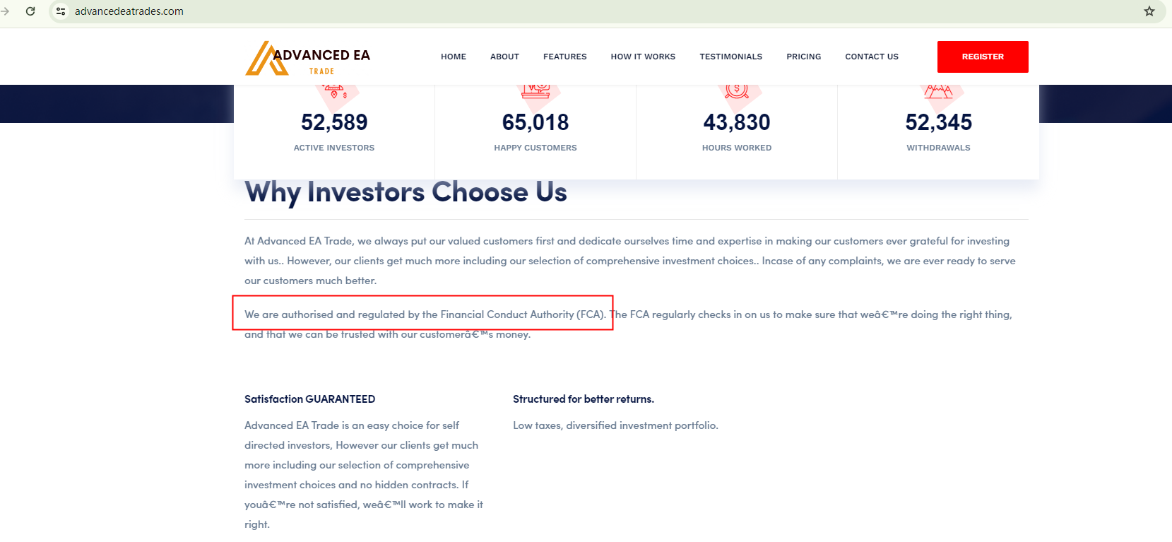Open the Home menu item

pos(454,57)
